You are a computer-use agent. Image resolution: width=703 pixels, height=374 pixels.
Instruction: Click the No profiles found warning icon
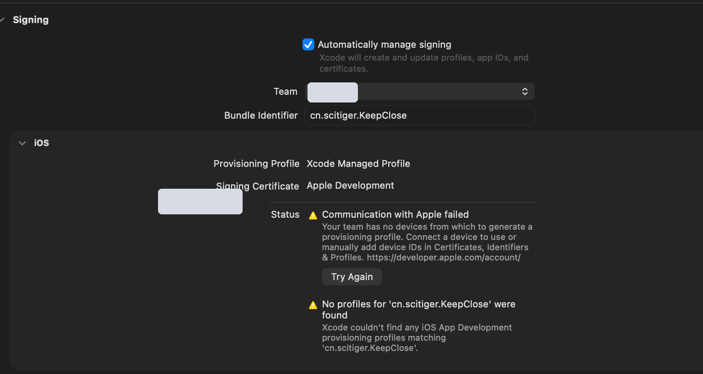tap(313, 305)
